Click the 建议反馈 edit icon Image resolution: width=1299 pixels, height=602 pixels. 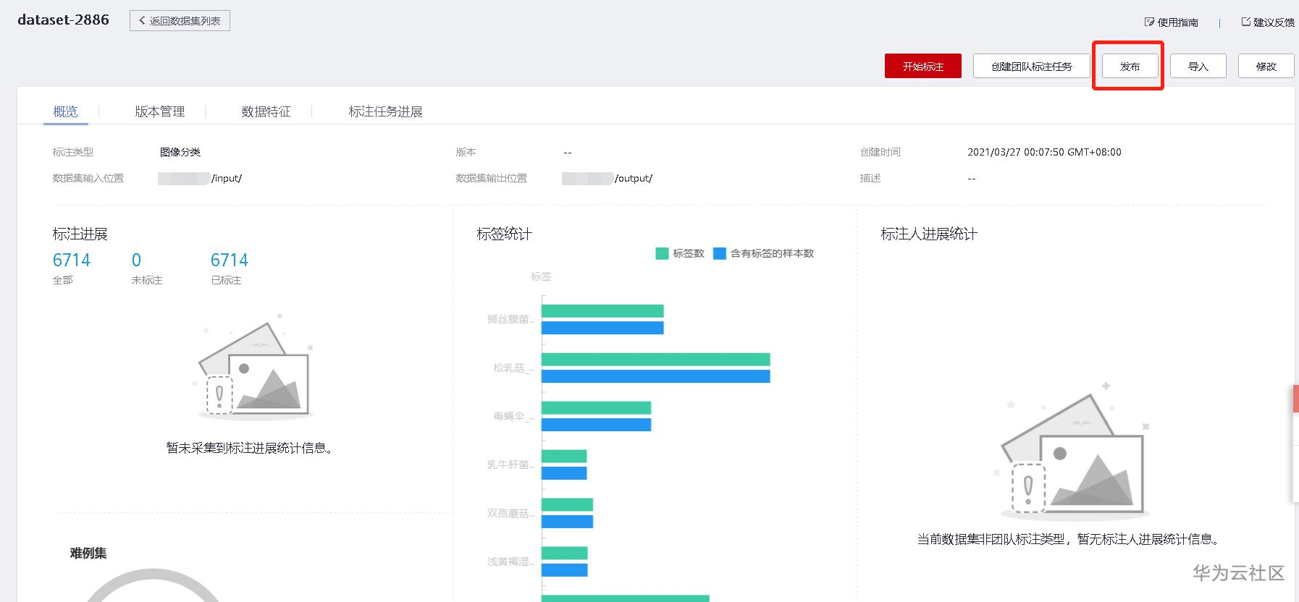[1246, 22]
